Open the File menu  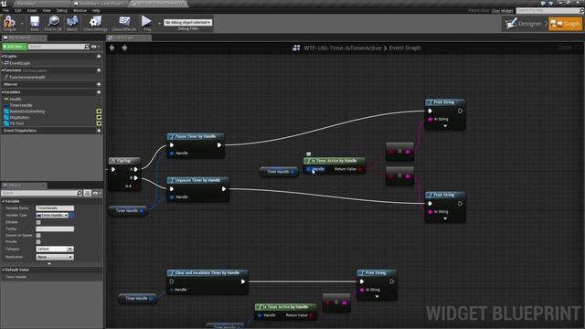coord(6,10)
